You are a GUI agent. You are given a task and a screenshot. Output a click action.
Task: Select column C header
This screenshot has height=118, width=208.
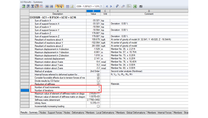click(105, 11)
